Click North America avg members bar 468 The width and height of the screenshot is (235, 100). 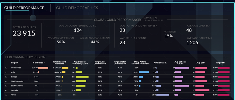pyautogui.click(x=81, y=81)
